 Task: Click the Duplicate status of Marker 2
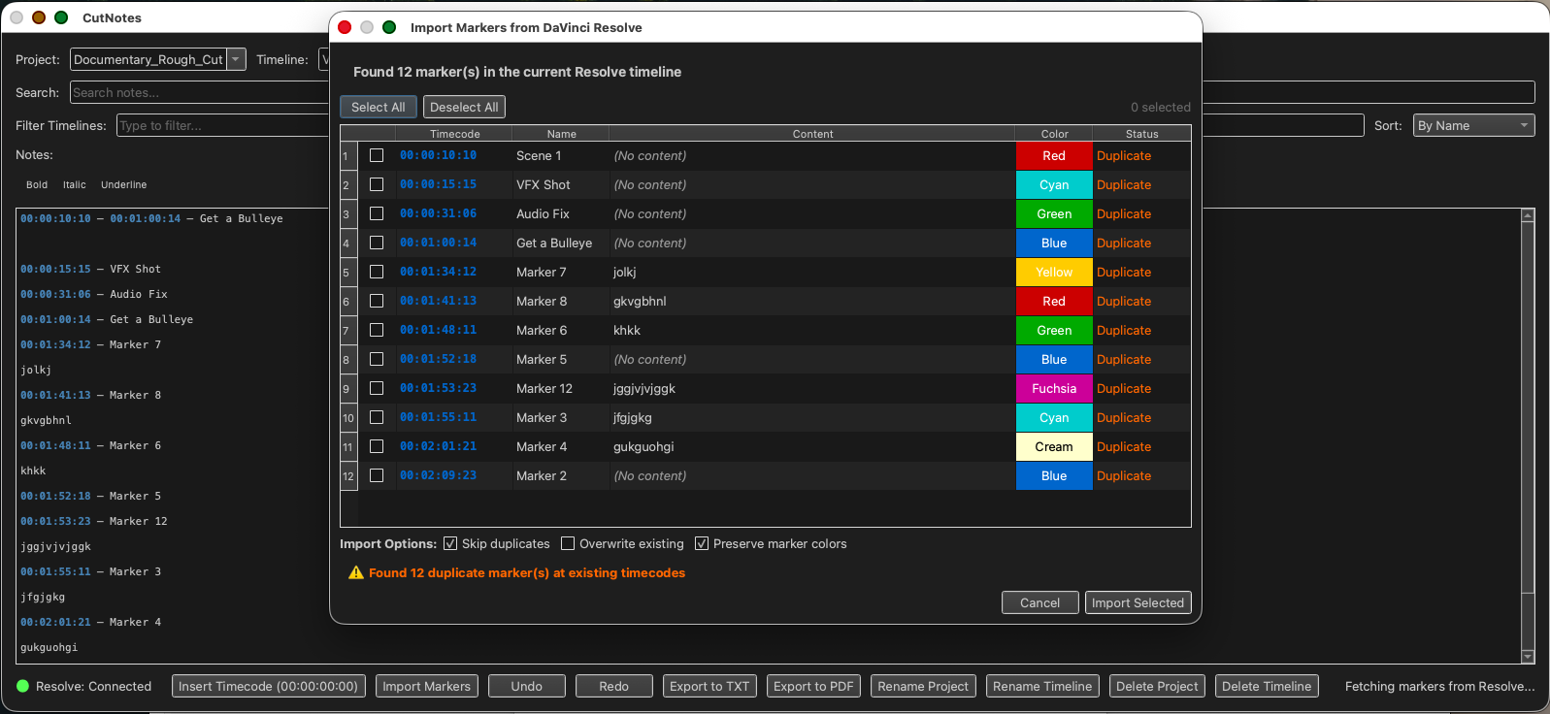(1124, 475)
